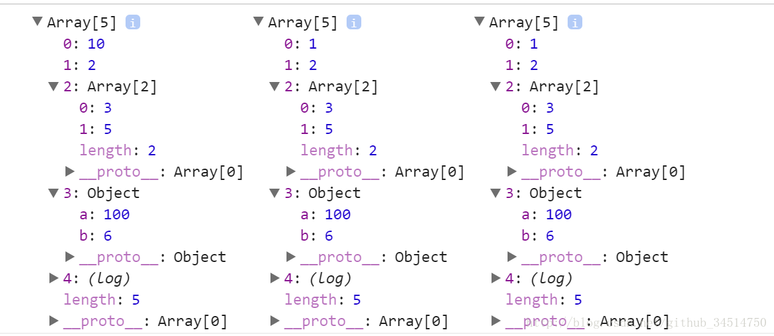Click 'length: 2' in the right column
The width and height of the screenshot is (774, 336).
click(560, 150)
